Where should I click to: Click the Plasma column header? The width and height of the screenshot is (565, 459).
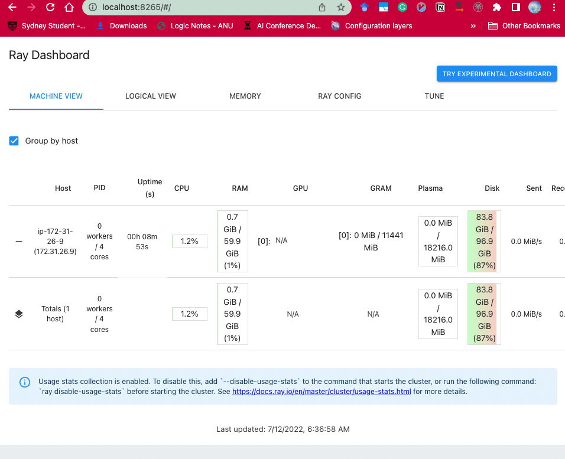(x=430, y=188)
